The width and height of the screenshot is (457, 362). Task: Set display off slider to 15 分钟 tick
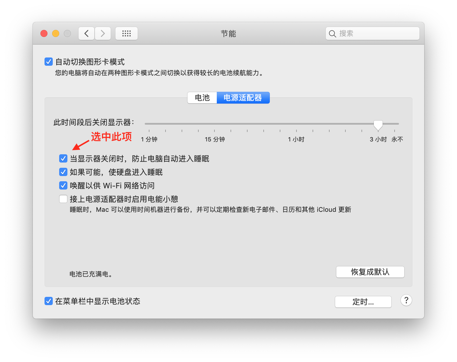click(x=214, y=131)
